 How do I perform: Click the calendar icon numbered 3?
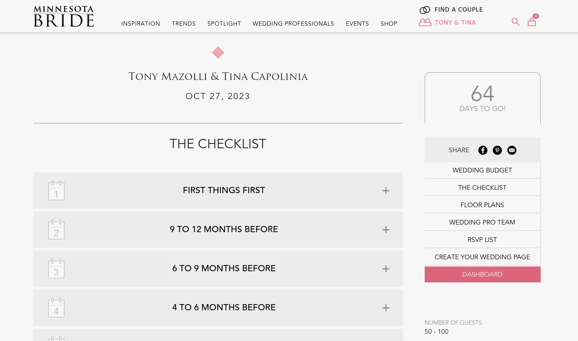tap(56, 268)
